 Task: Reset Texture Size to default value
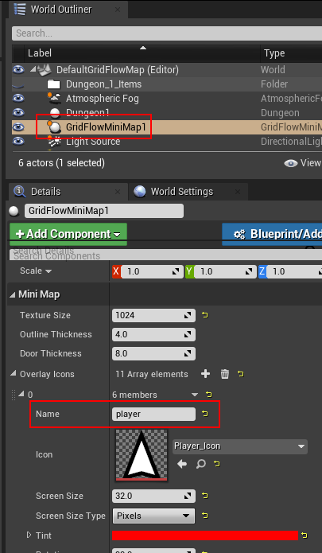pyautogui.click(x=205, y=315)
